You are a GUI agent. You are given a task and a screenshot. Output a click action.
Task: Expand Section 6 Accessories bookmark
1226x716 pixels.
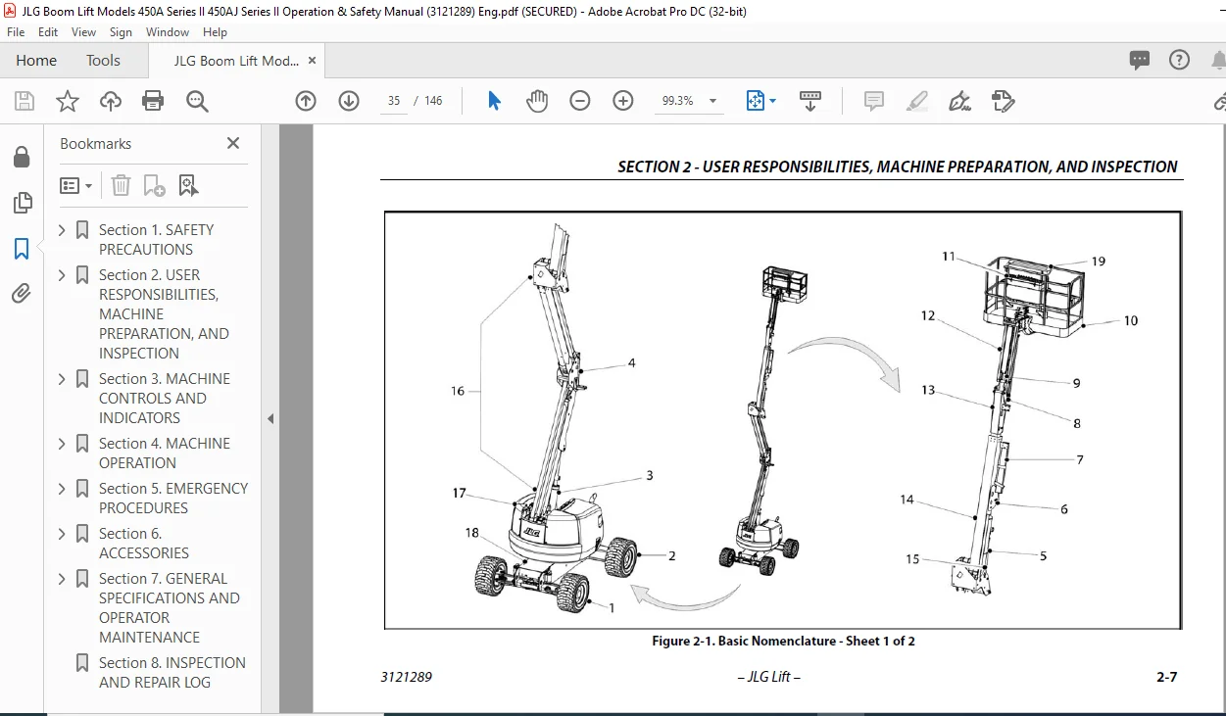coord(63,534)
